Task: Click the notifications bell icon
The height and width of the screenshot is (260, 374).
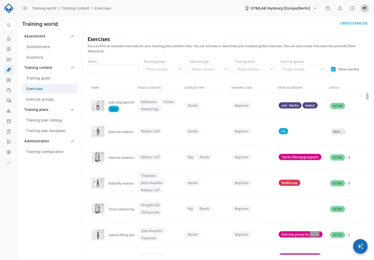Action: 340,8
